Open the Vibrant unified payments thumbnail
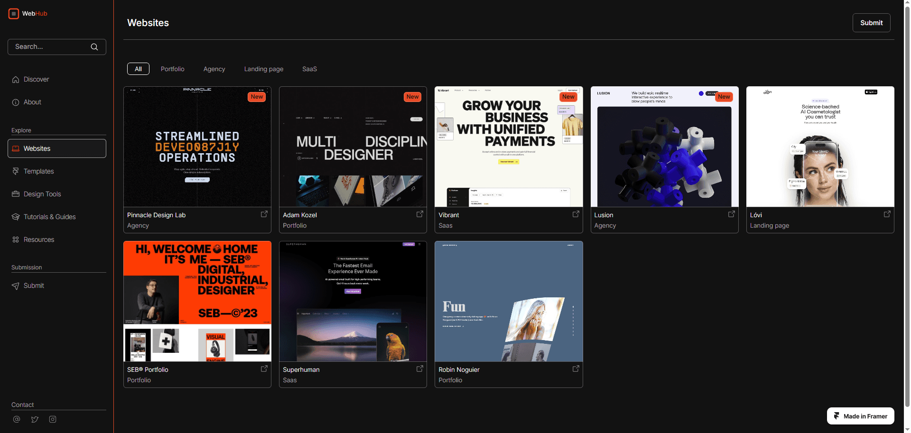The height and width of the screenshot is (433, 911). pyautogui.click(x=509, y=147)
